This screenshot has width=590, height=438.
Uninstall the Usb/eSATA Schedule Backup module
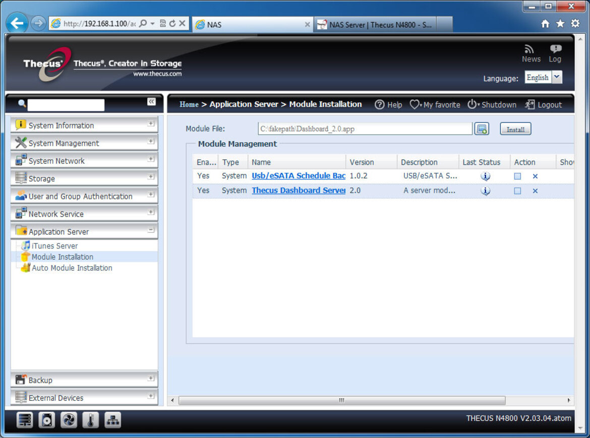point(535,176)
